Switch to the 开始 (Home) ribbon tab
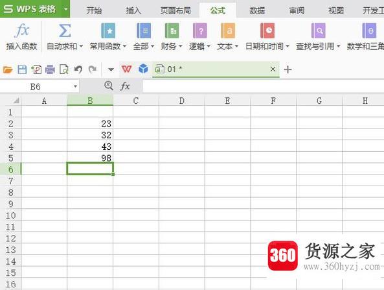Screen dimensions: 384x290 (x=94, y=10)
